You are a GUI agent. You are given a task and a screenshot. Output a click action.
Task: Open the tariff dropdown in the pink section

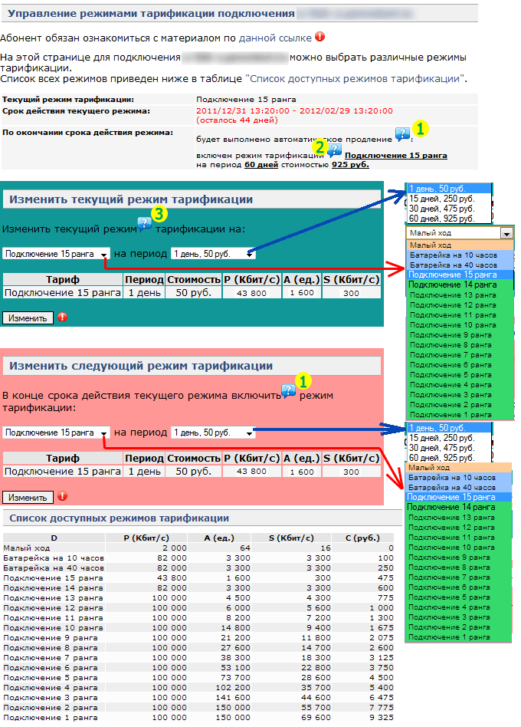[56, 433]
